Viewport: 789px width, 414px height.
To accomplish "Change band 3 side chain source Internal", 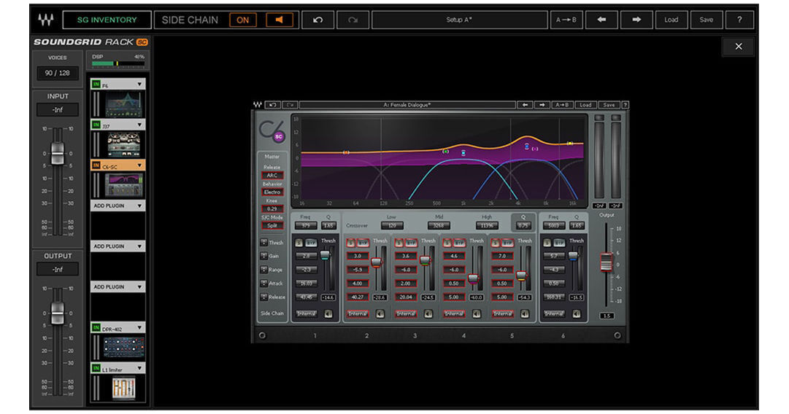I will click(406, 314).
